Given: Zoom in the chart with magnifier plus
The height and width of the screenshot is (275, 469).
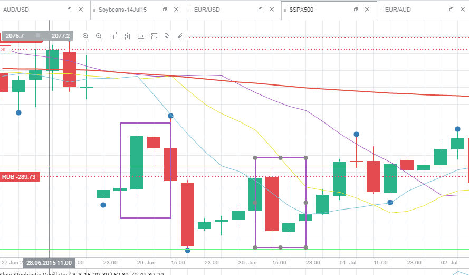Looking at the screenshot, I should point(99,36).
